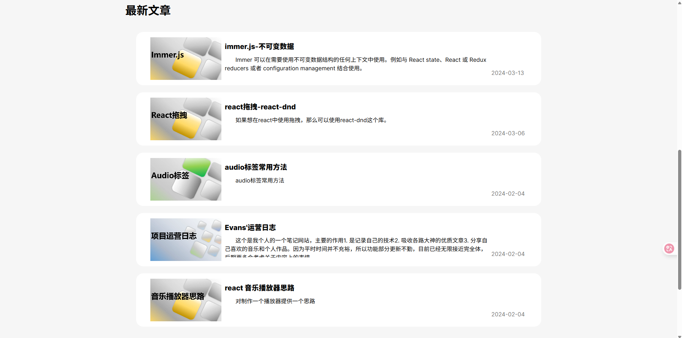This screenshot has width=682, height=338.
Task: Click the react-dnd library summary text
Action: (311, 120)
